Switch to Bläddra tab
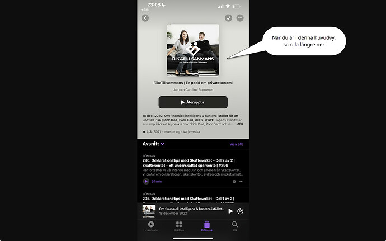The height and width of the screenshot is (241, 386). point(179,226)
